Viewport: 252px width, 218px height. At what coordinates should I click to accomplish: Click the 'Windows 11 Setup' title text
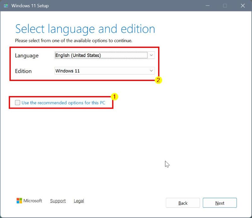point(30,6)
